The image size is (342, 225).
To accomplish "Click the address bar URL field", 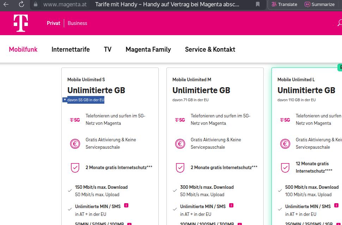I will pyautogui.click(x=141, y=5).
